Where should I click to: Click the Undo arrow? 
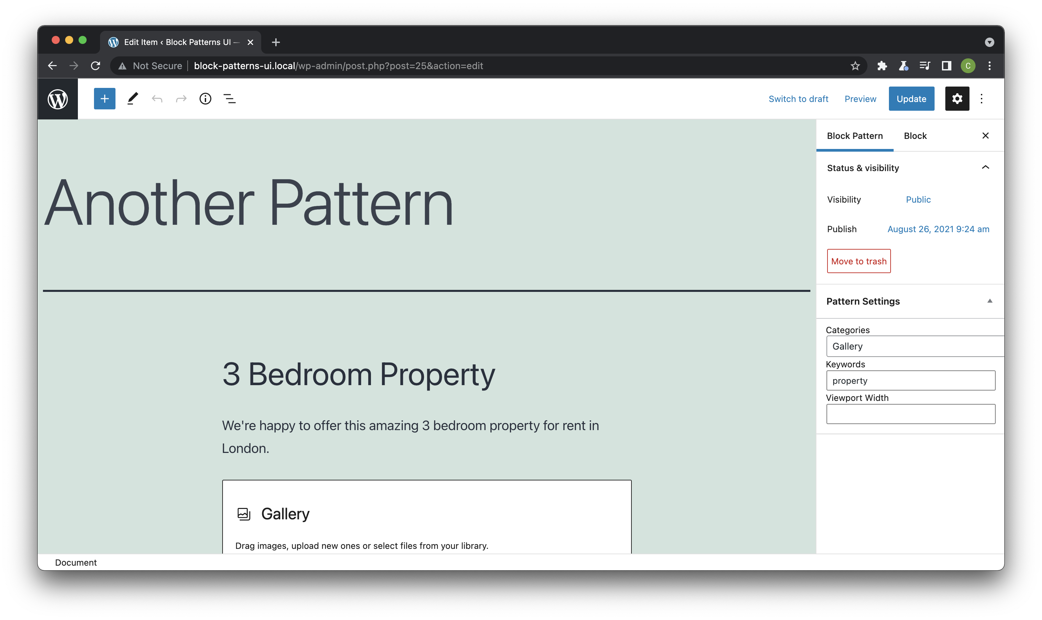(x=157, y=99)
